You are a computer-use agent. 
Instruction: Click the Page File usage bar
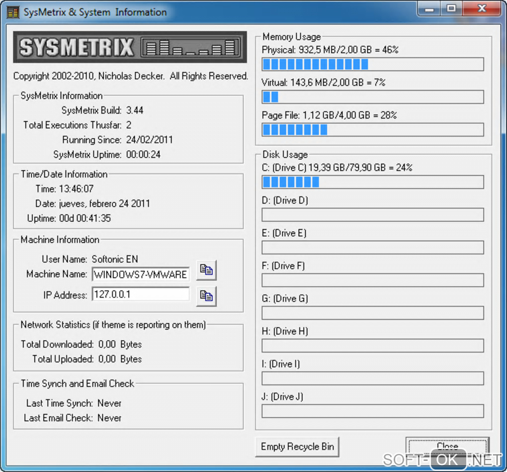(373, 129)
